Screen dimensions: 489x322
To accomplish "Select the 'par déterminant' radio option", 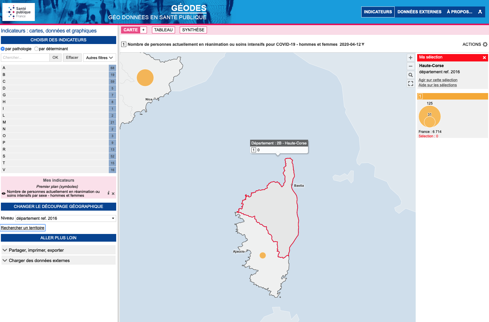I will pos(36,49).
